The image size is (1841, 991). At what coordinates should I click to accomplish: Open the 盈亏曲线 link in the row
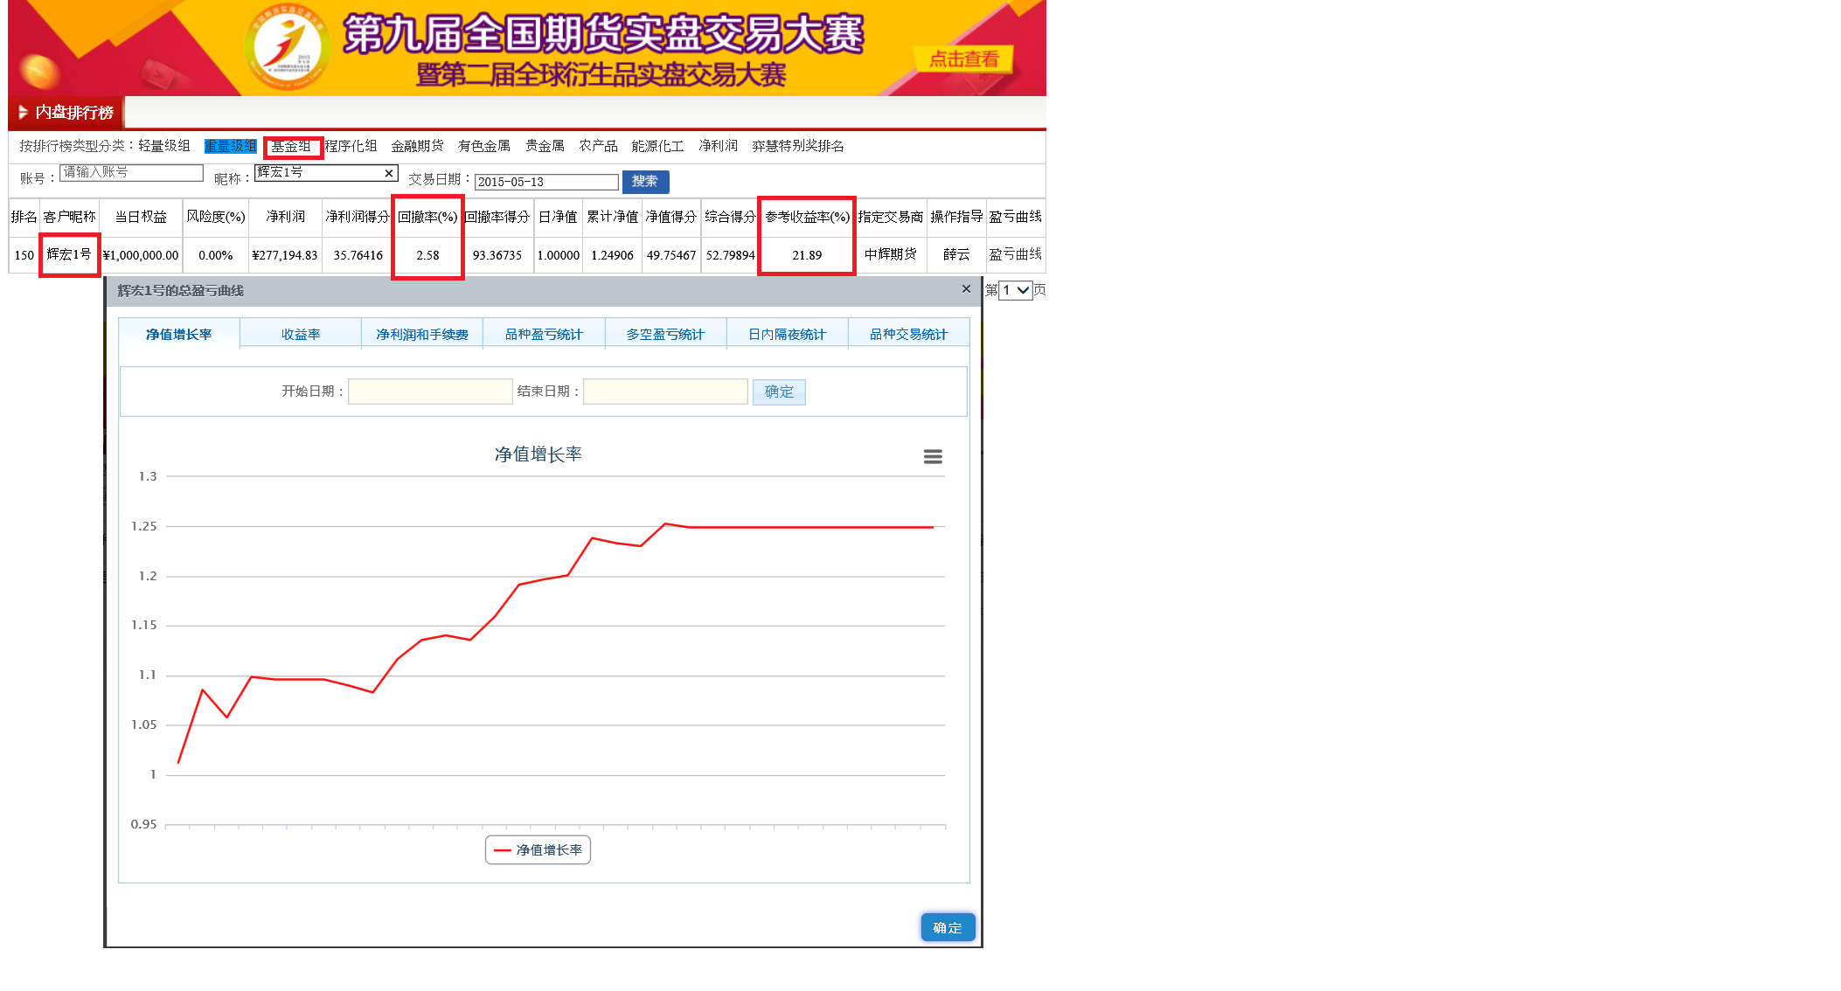tap(1015, 254)
